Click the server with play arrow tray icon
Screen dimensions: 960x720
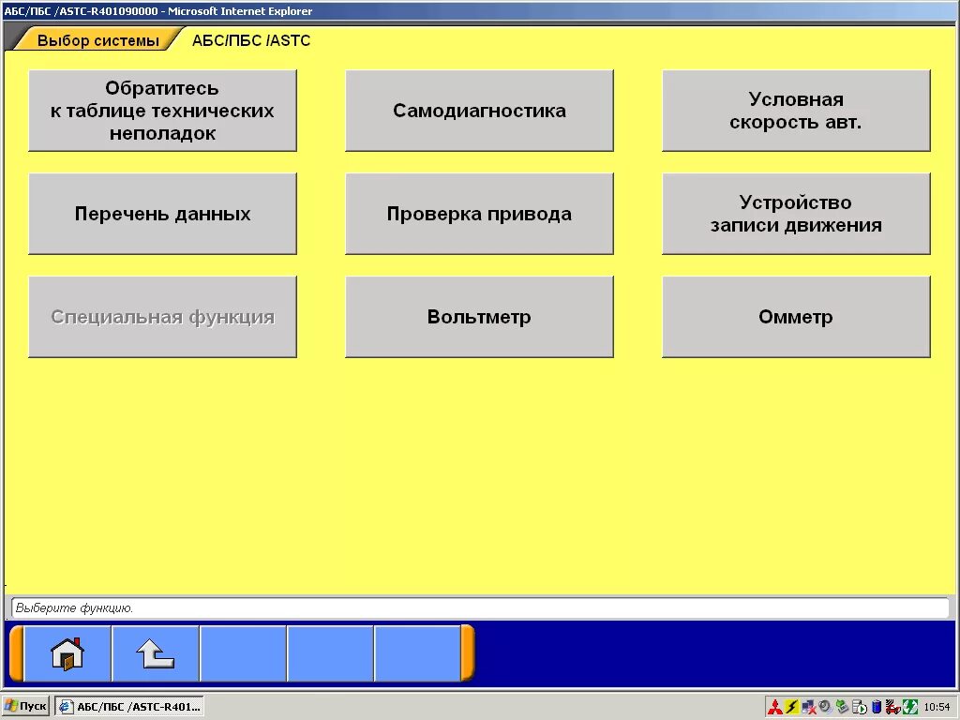tap(860, 707)
